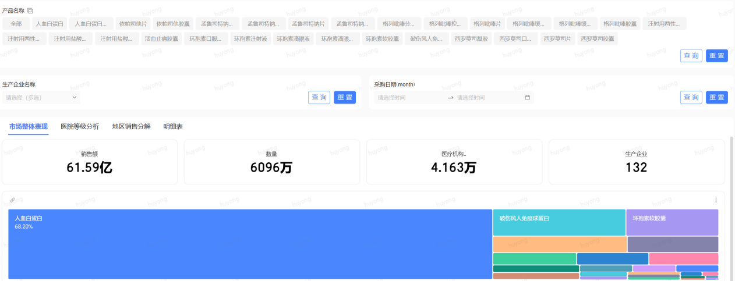Select the 活血止痛胶囊 product chip
Screen dimensions: 735x281
tap(161, 39)
